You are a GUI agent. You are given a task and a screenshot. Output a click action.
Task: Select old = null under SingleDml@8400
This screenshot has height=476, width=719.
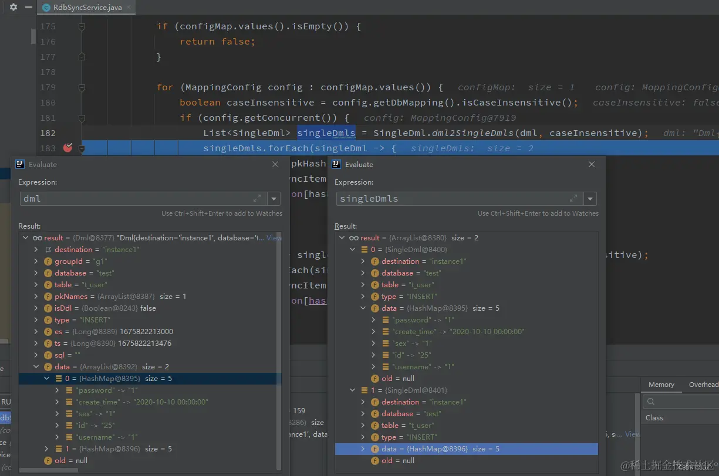click(467, 379)
